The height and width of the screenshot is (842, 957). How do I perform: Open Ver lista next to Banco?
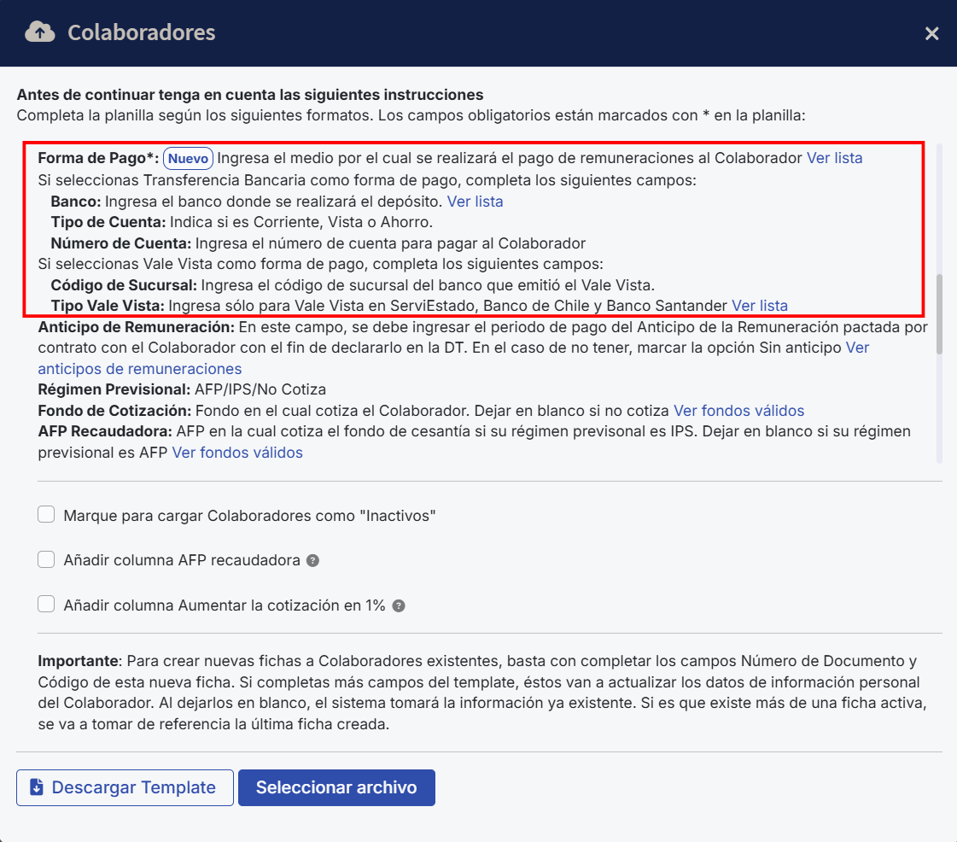(x=476, y=202)
